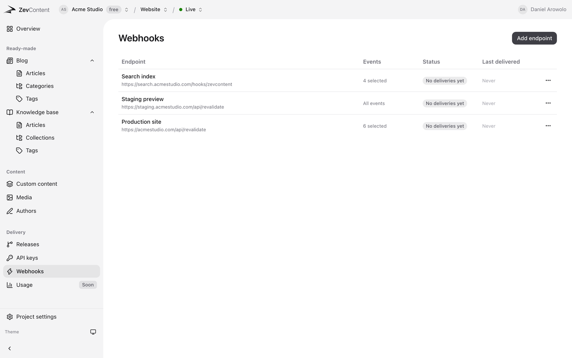Open actions menu for Staging preview
The image size is (572, 358).
pos(548,103)
